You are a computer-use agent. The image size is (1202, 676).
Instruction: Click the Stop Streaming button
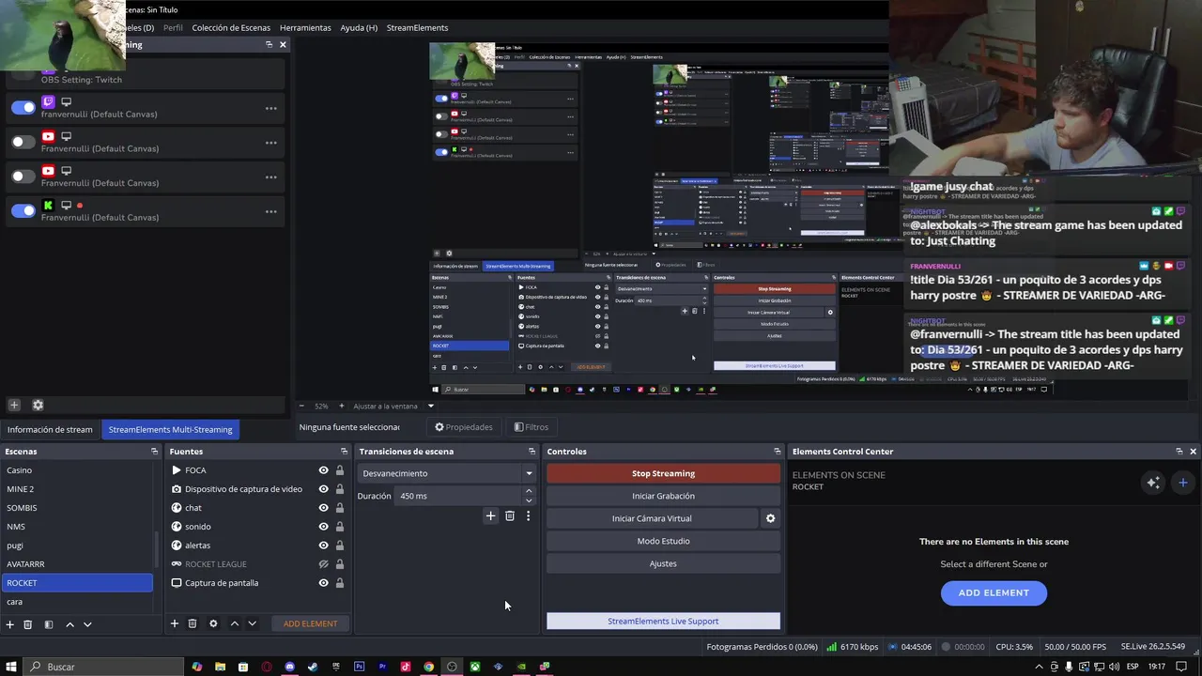click(x=663, y=473)
